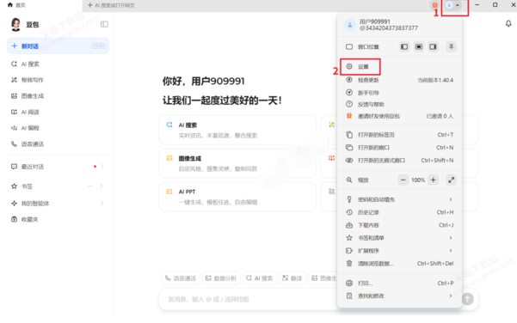Open 新手引导 menu entry

pyautogui.click(x=400, y=93)
